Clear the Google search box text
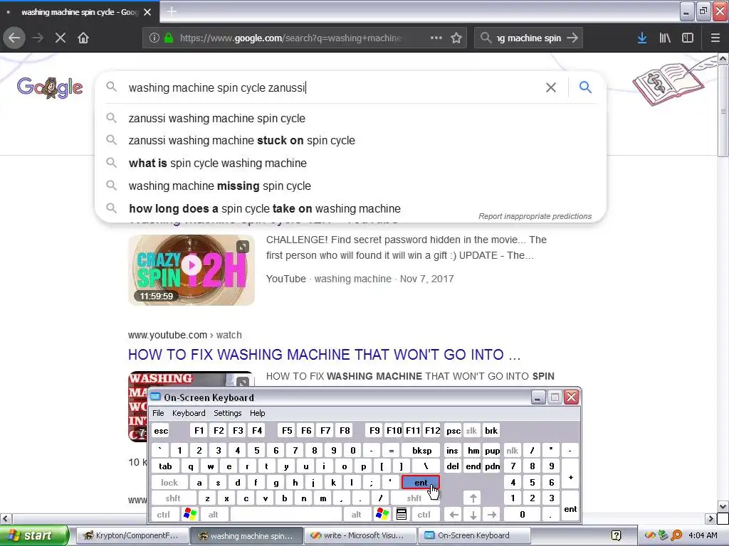 (x=551, y=87)
